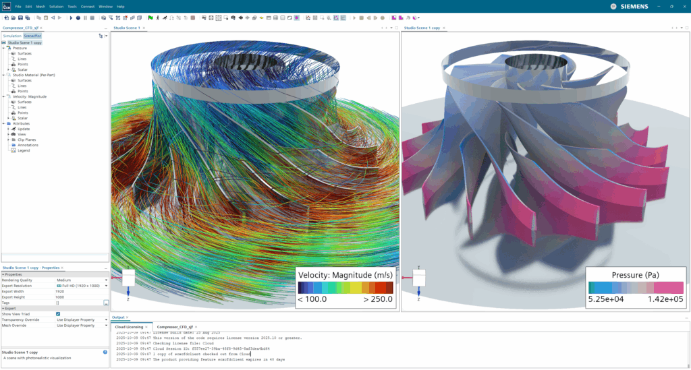Click the Pressure legend color bar
Screen dimensions: 691x370
pos(635,286)
